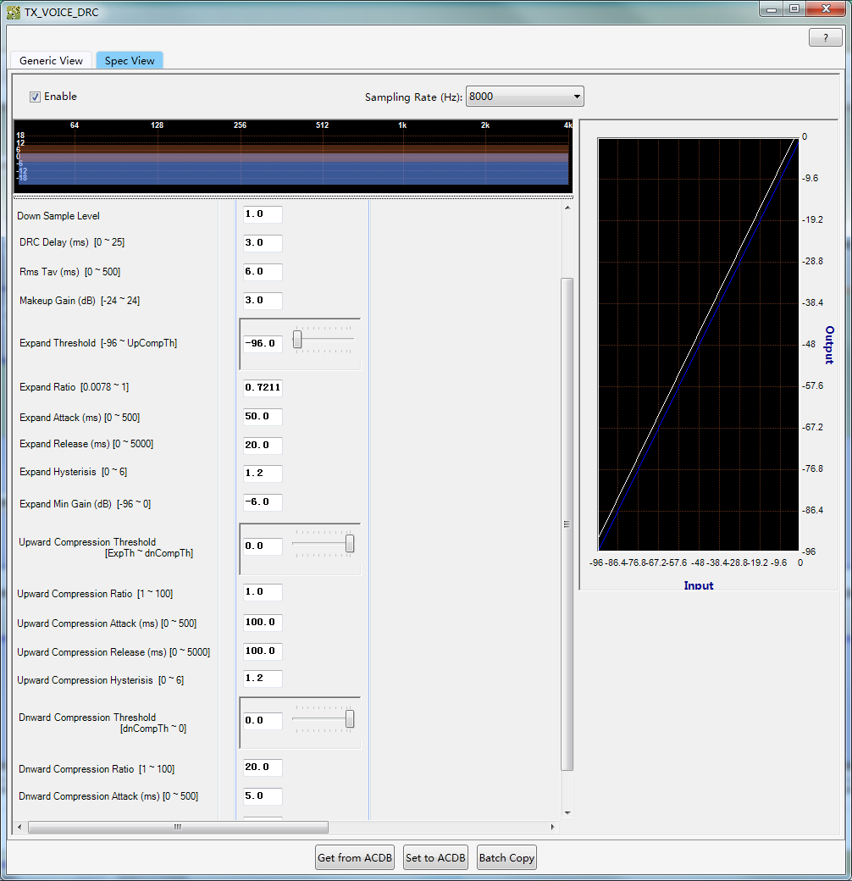Click the Sampling Rate (Hz) label
Image resolution: width=852 pixels, height=881 pixels.
(x=413, y=97)
